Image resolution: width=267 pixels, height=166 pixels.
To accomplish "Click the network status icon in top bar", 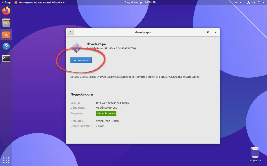I will pyautogui.click(x=248, y=2).
